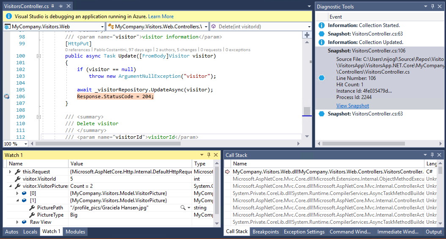Open Diagnostic Tools window options dropdown

(x=426, y=6)
